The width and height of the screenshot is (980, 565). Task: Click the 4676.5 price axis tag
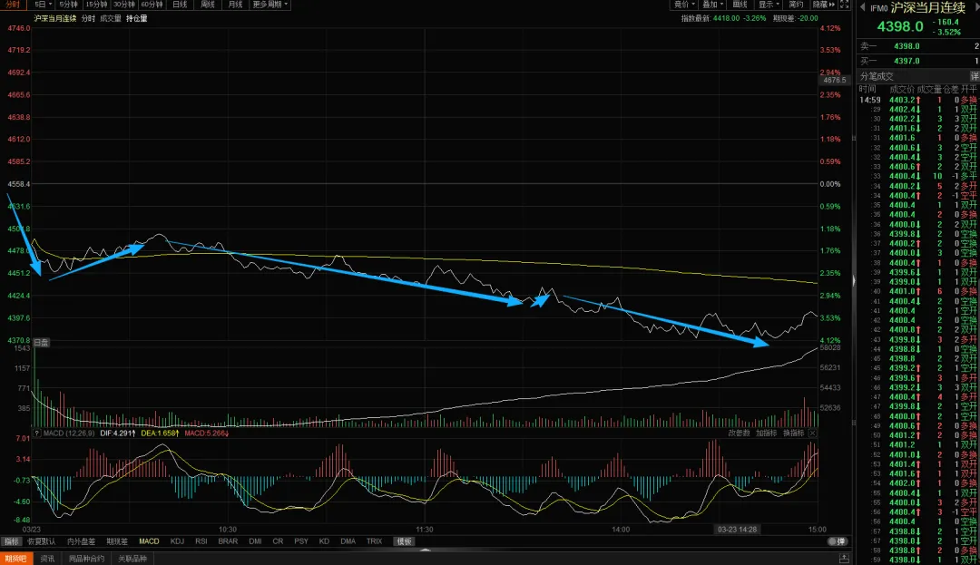(x=835, y=81)
